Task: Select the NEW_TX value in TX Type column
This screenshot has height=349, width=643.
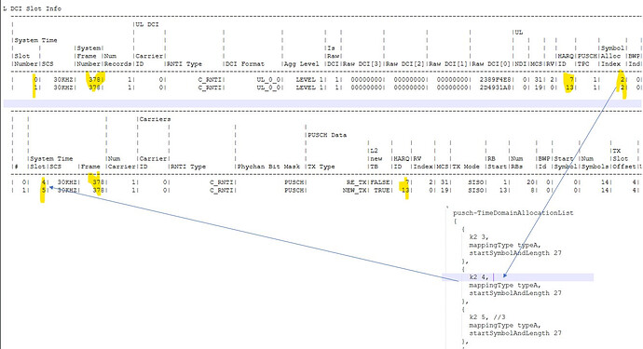Action: pyautogui.click(x=355, y=191)
